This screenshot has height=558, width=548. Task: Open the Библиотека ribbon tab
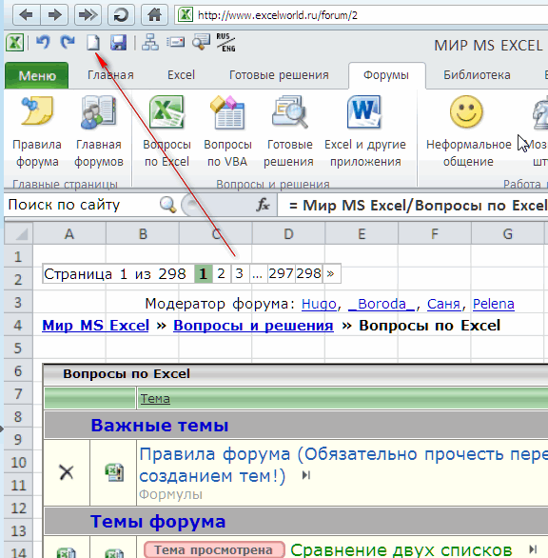(477, 75)
